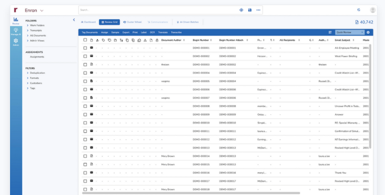The width and height of the screenshot is (385, 195).
Task: Click the comments bubble column header icon
Action: [109, 40]
